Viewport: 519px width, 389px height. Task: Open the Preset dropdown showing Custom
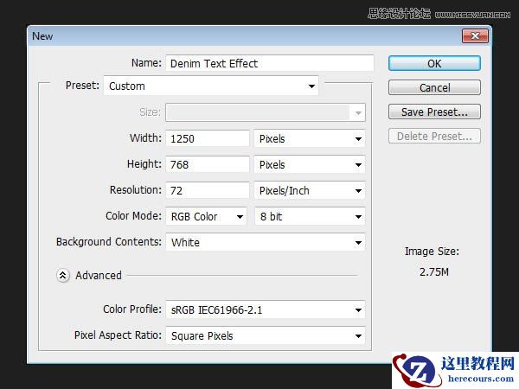point(211,86)
